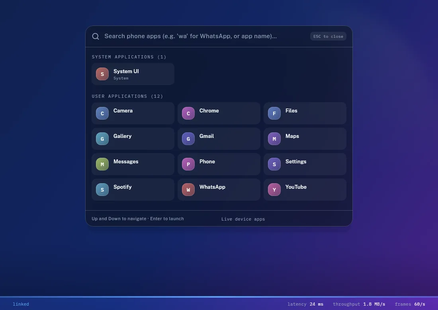Click the Settings name label

(x=296, y=162)
